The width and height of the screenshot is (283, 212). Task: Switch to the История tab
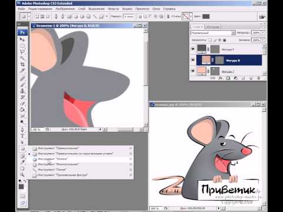[213, 26]
